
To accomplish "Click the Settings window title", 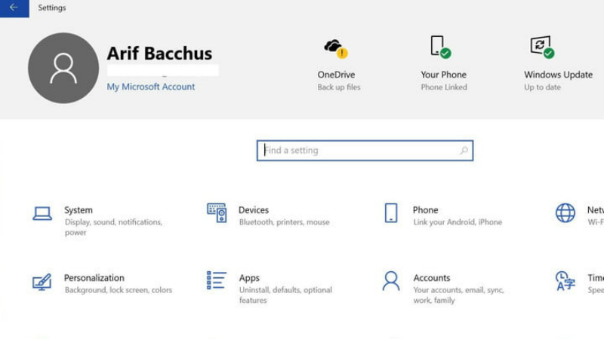I will (52, 8).
